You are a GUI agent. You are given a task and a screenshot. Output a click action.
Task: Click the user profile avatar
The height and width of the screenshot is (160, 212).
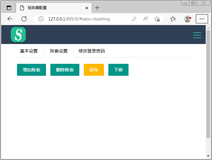pos(187,19)
